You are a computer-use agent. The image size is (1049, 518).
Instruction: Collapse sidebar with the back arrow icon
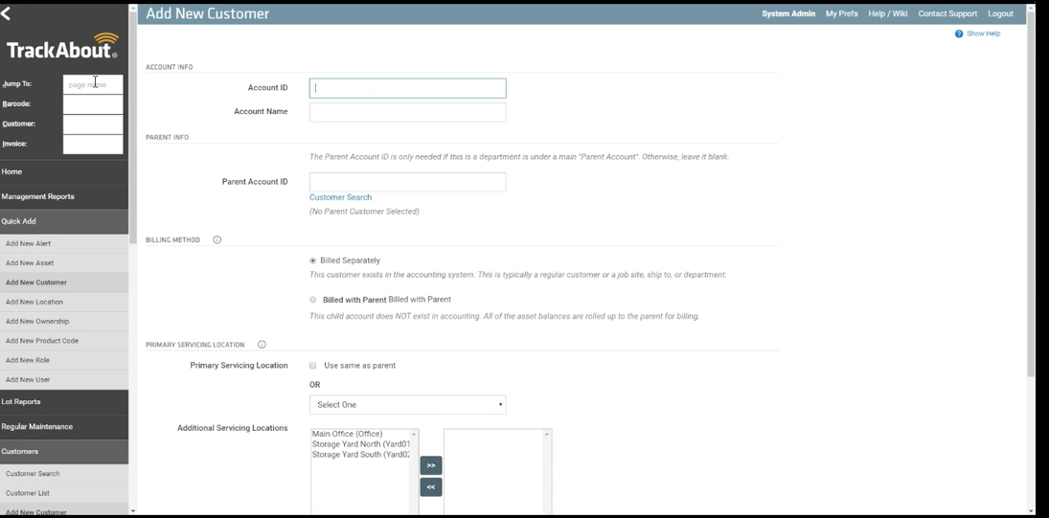coord(6,13)
